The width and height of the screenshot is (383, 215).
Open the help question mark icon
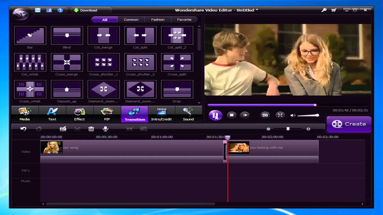[60, 10]
